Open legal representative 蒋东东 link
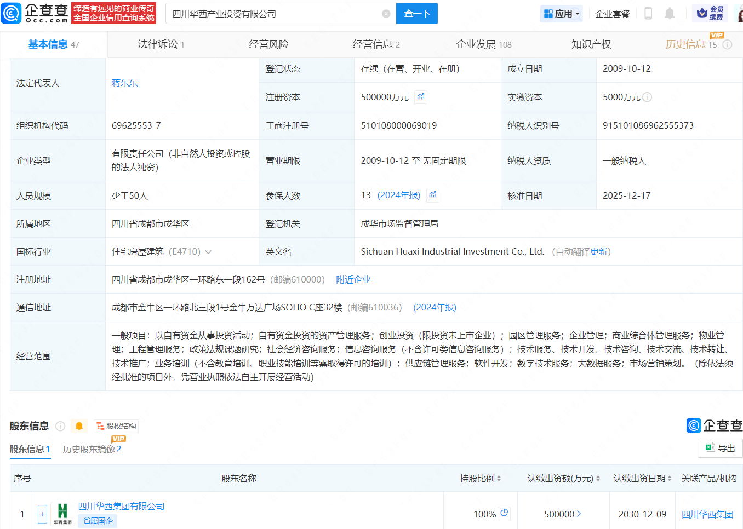This screenshot has height=529, width=743. [x=124, y=83]
